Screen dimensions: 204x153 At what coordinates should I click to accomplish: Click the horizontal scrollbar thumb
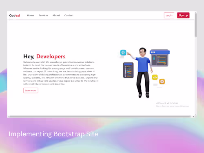coord(100,117)
